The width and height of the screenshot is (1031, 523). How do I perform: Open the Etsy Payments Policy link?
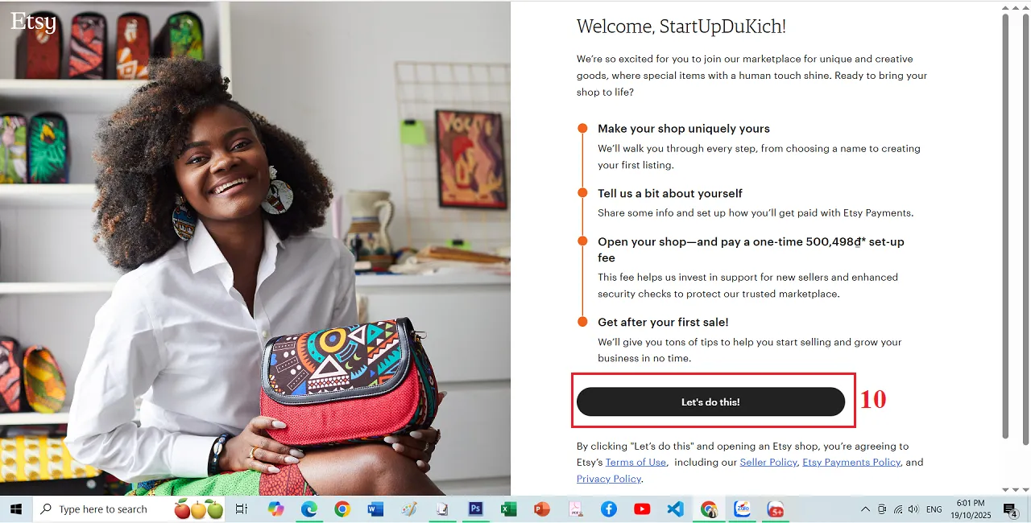(851, 462)
